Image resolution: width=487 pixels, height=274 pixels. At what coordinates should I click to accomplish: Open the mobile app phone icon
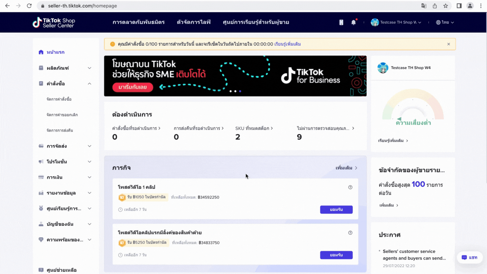pos(341,22)
